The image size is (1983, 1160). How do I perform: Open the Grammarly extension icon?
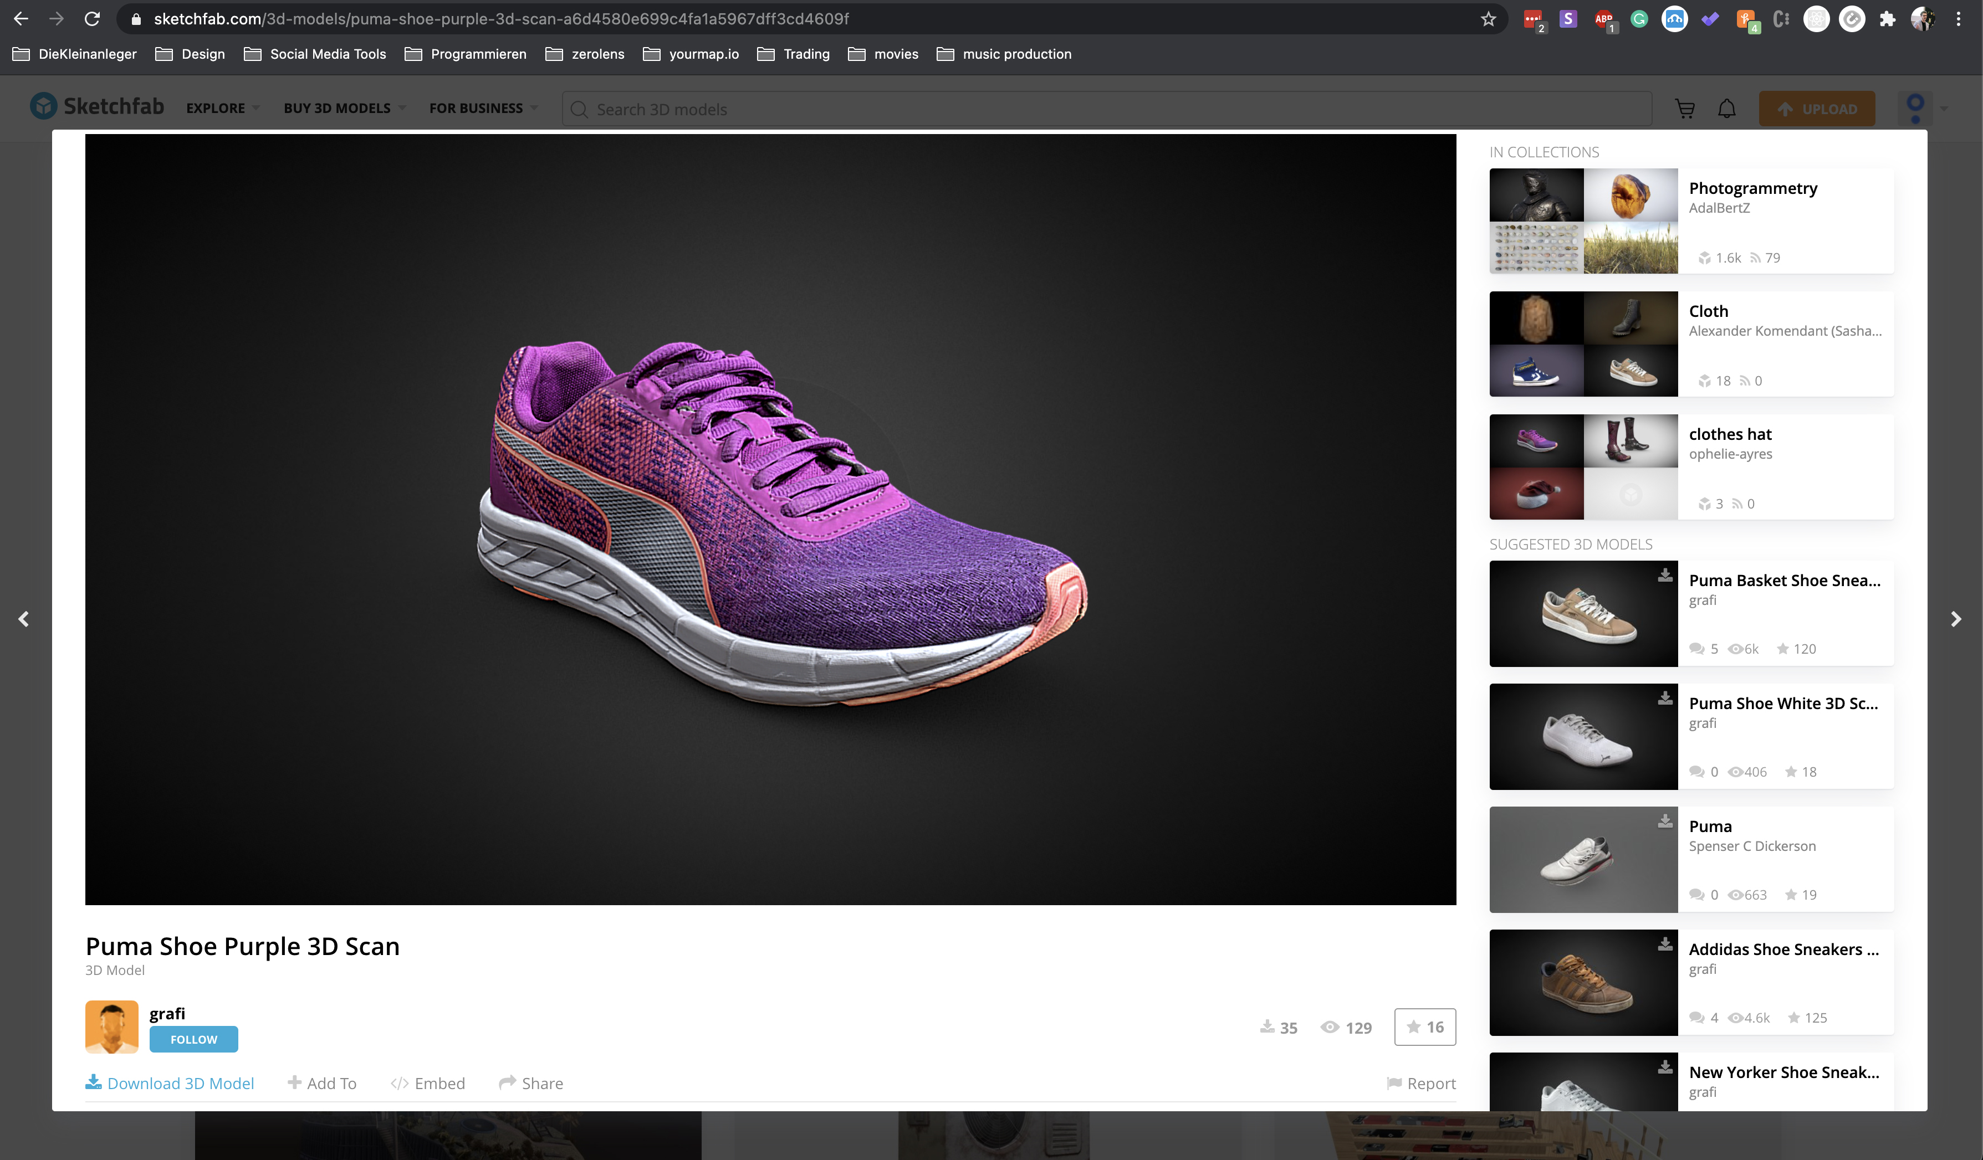(x=1639, y=19)
